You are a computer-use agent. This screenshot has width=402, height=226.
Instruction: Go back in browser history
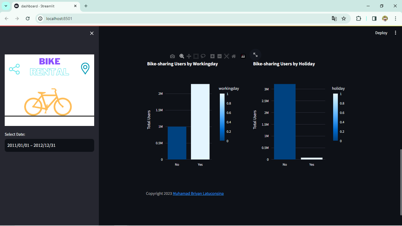tap(6, 19)
